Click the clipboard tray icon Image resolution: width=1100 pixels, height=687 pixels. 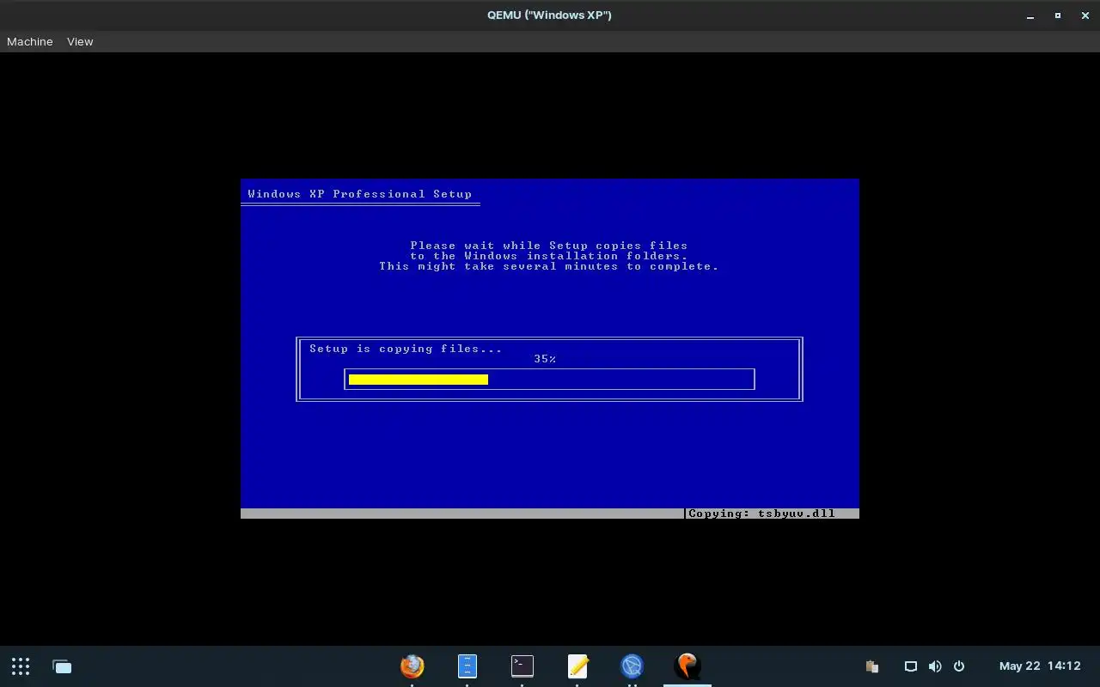pos(871,666)
